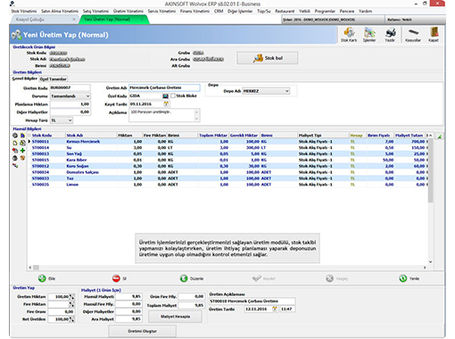Click the gear icon beside Stok Kodu header

[15, 136]
